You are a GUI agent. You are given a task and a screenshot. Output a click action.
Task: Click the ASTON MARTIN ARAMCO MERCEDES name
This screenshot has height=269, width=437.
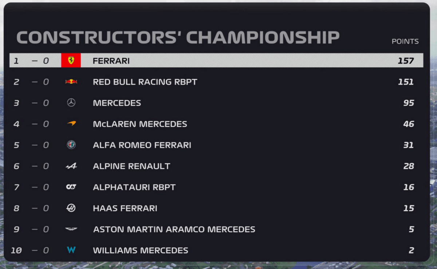pyautogui.click(x=174, y=229)
